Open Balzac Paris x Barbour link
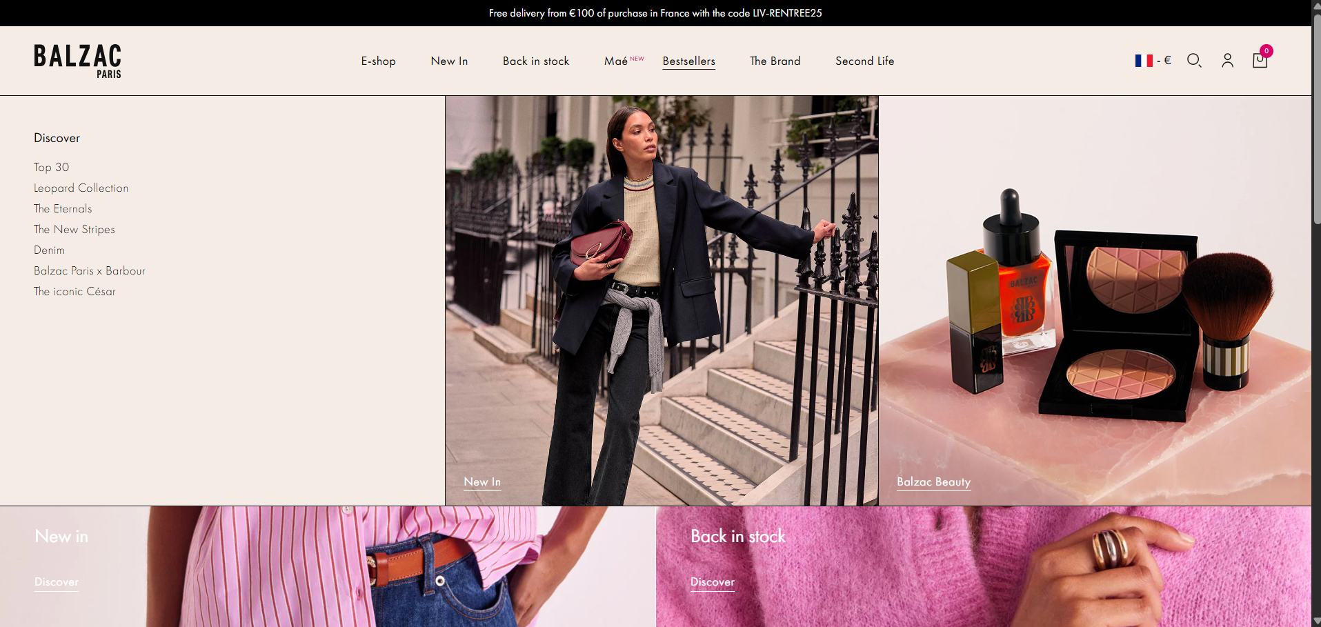 90,270
